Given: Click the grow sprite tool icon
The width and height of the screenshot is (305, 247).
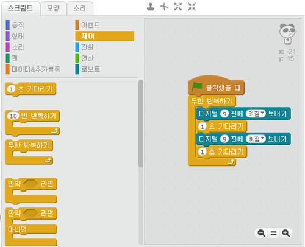Looking at the screenshot, I should (178, 7).
